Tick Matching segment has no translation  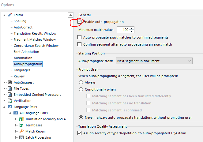click(88, 103)
